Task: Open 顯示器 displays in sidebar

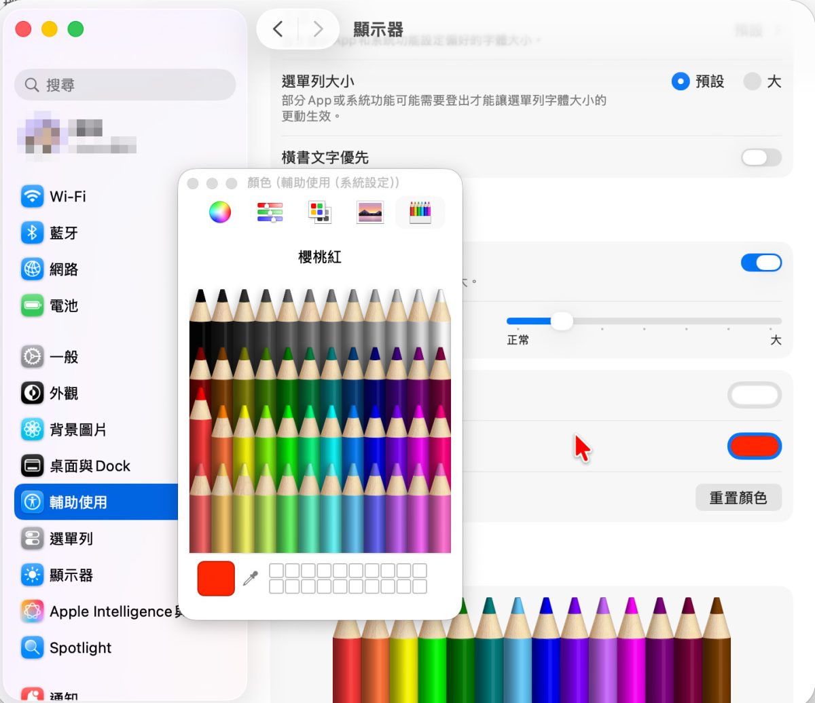Action: 95,575
